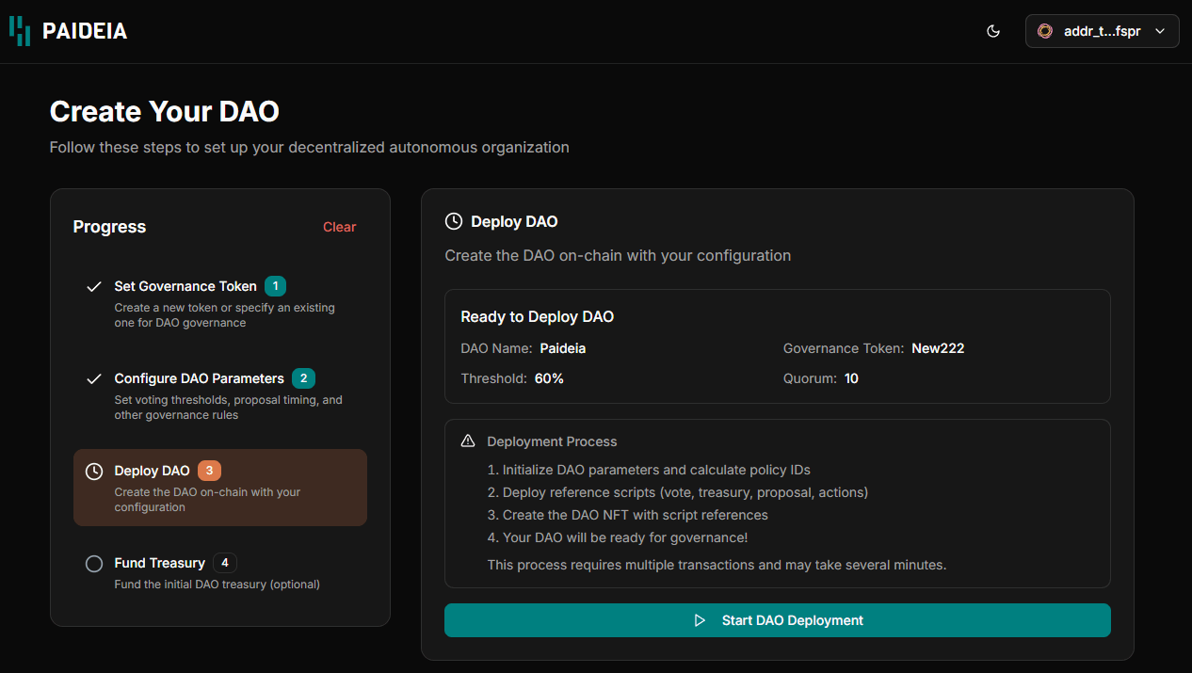1192x673 pixels.
Task: Click the clock icon on Deploy DAO step
Action: 93,470
